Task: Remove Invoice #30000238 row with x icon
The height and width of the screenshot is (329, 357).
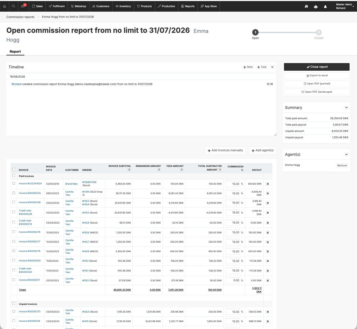Action: pyautogui.click(x=268, y=203)
